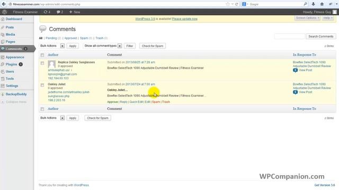Check the Replica Oakley Sunglasses comment box
The image size is (339, 190).
pyautogui.click(x=42, y=63)
